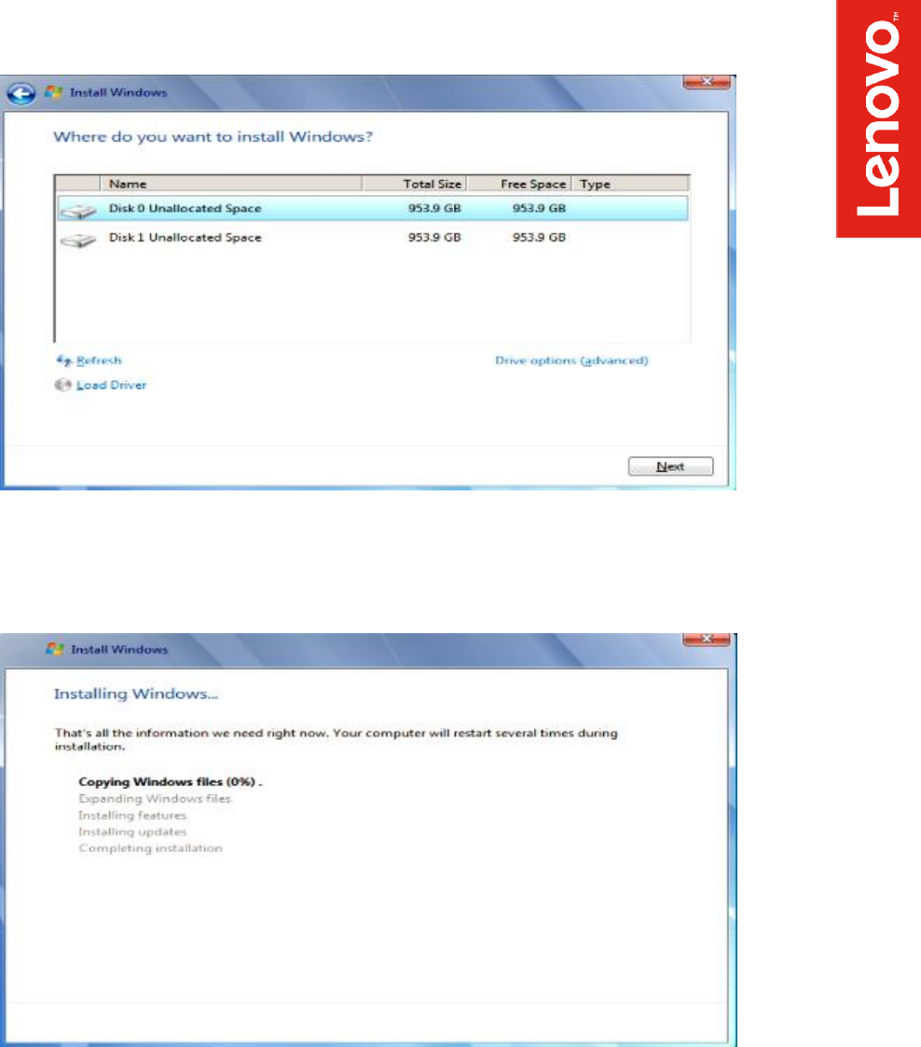Click the Total Size value for Disk 1
Screen dimensions: 921x1047
pyautogui.click(x=434, y=238)
